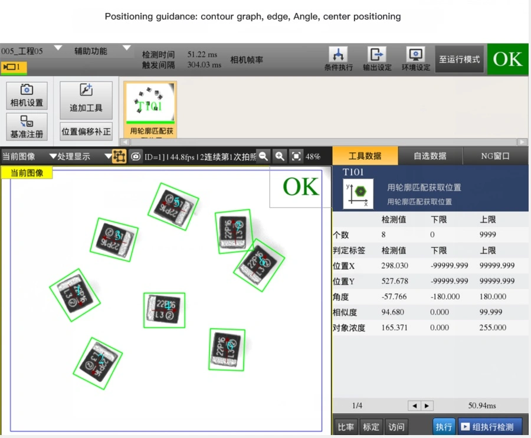Screen dimensions: 531x438
Task: Click the T101 hexagon tool icon
Action: 358,194
